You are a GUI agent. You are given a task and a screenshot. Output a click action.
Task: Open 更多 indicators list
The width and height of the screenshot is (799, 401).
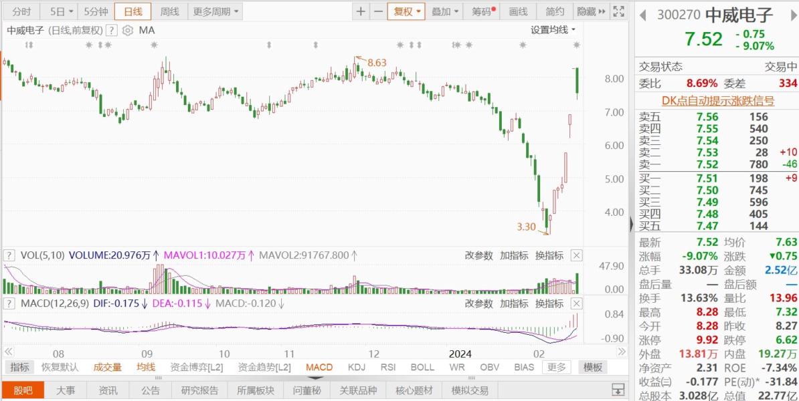point(557,368)
